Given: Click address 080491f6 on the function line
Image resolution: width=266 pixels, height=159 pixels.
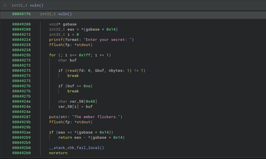Looking at the screenshot, I should [x=21, y=14].
